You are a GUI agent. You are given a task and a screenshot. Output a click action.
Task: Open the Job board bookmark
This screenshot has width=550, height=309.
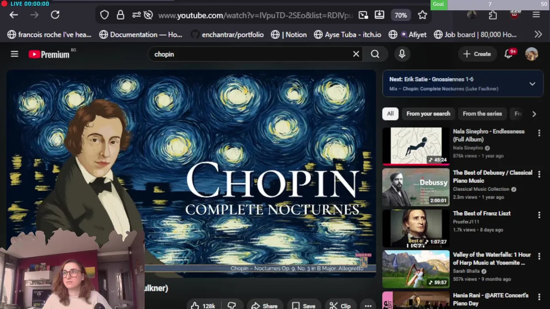point(475,34)
